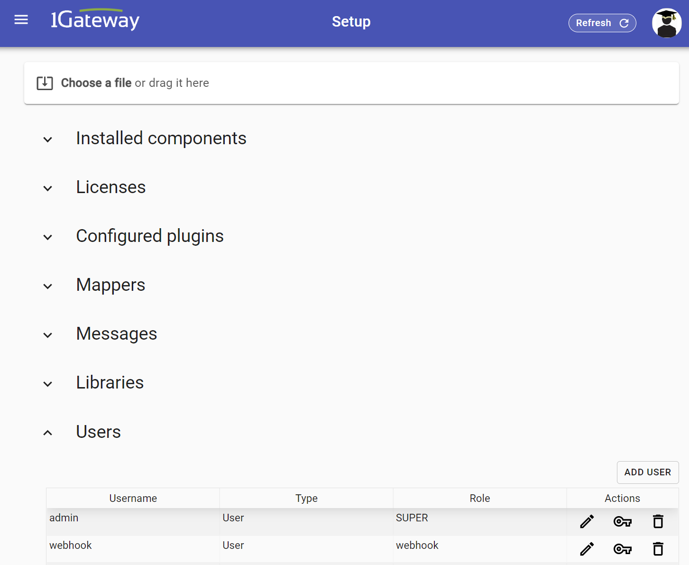Open the user profile avatar
689x565 pixels.
[x=666, y=23]
